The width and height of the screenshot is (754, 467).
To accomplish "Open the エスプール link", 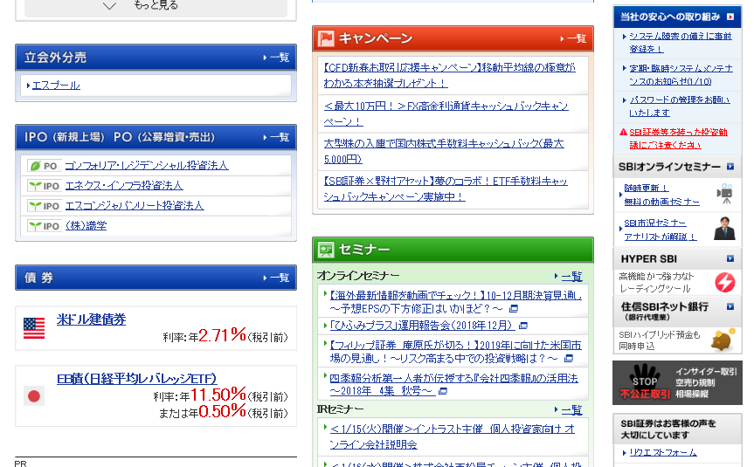I will click(56, 86).
